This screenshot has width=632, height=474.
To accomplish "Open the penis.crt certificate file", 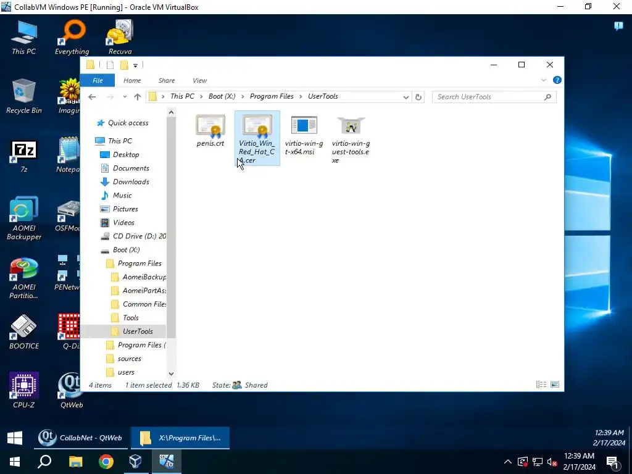I will [210, 131].
